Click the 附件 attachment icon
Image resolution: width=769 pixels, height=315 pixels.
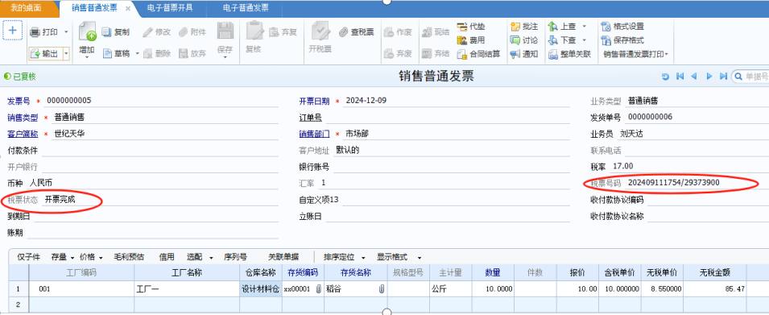click(183, 32)
